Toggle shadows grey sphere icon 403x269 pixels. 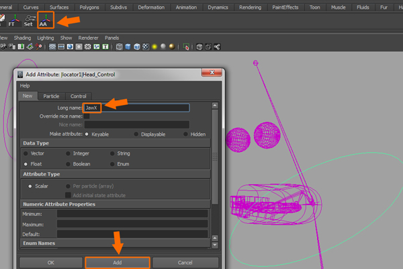coord(163,46)
